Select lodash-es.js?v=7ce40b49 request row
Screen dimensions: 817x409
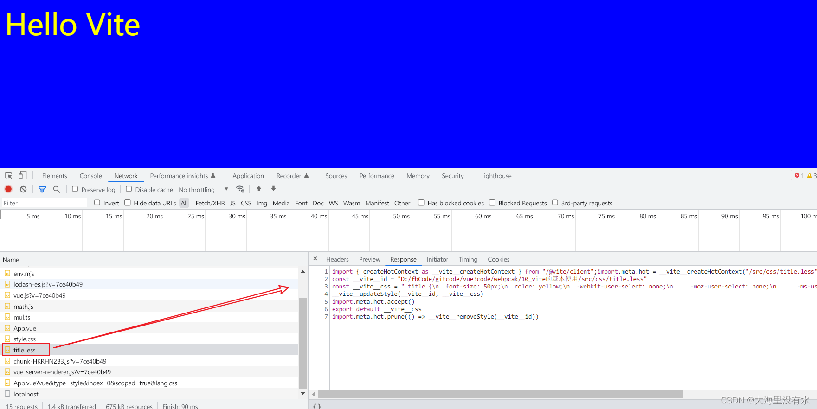coord(149,284)
